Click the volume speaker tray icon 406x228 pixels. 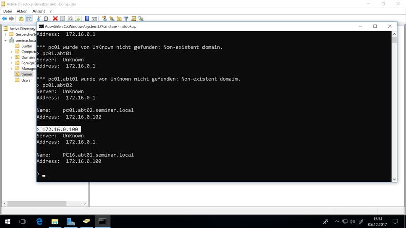352,221
